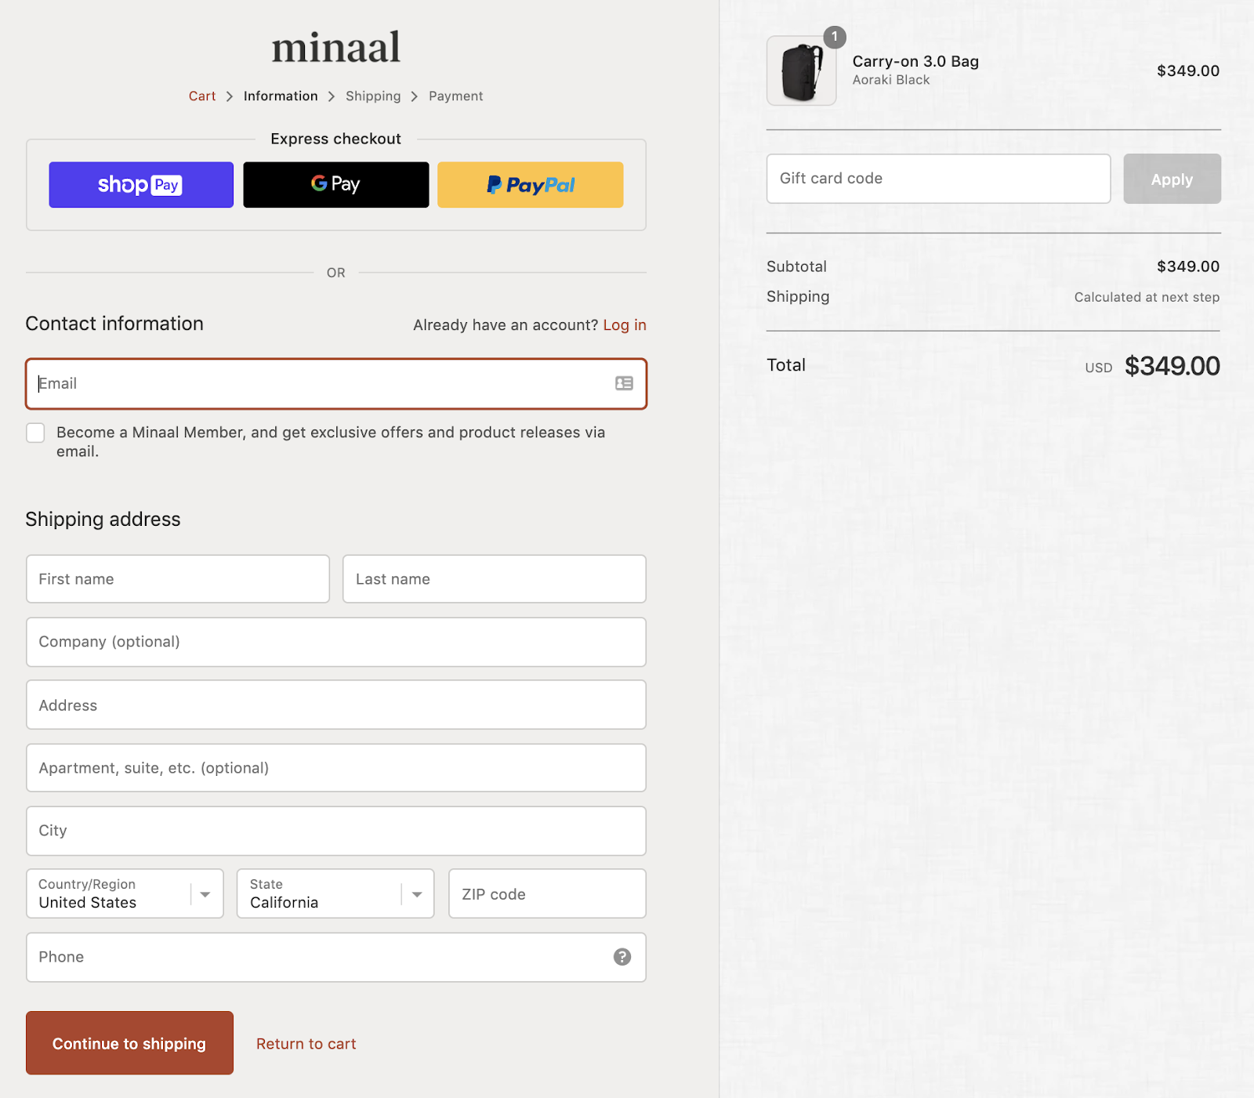1254x1098 pixels.
Task: Click the email autofill contact card icon
Action: [x=624, y=383]
